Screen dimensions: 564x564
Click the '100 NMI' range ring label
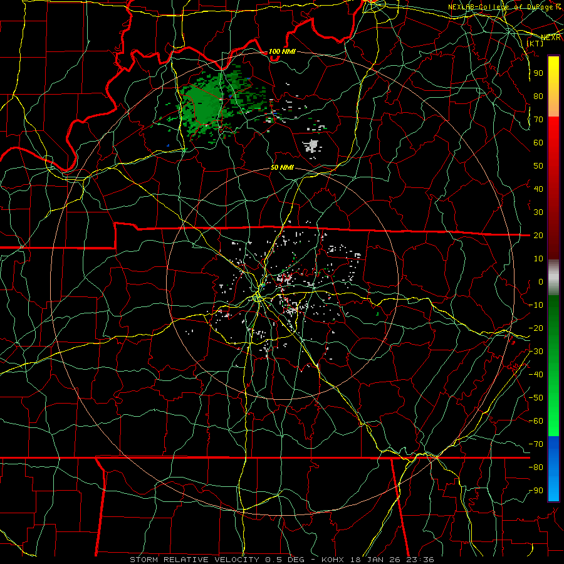click(282, 51)
